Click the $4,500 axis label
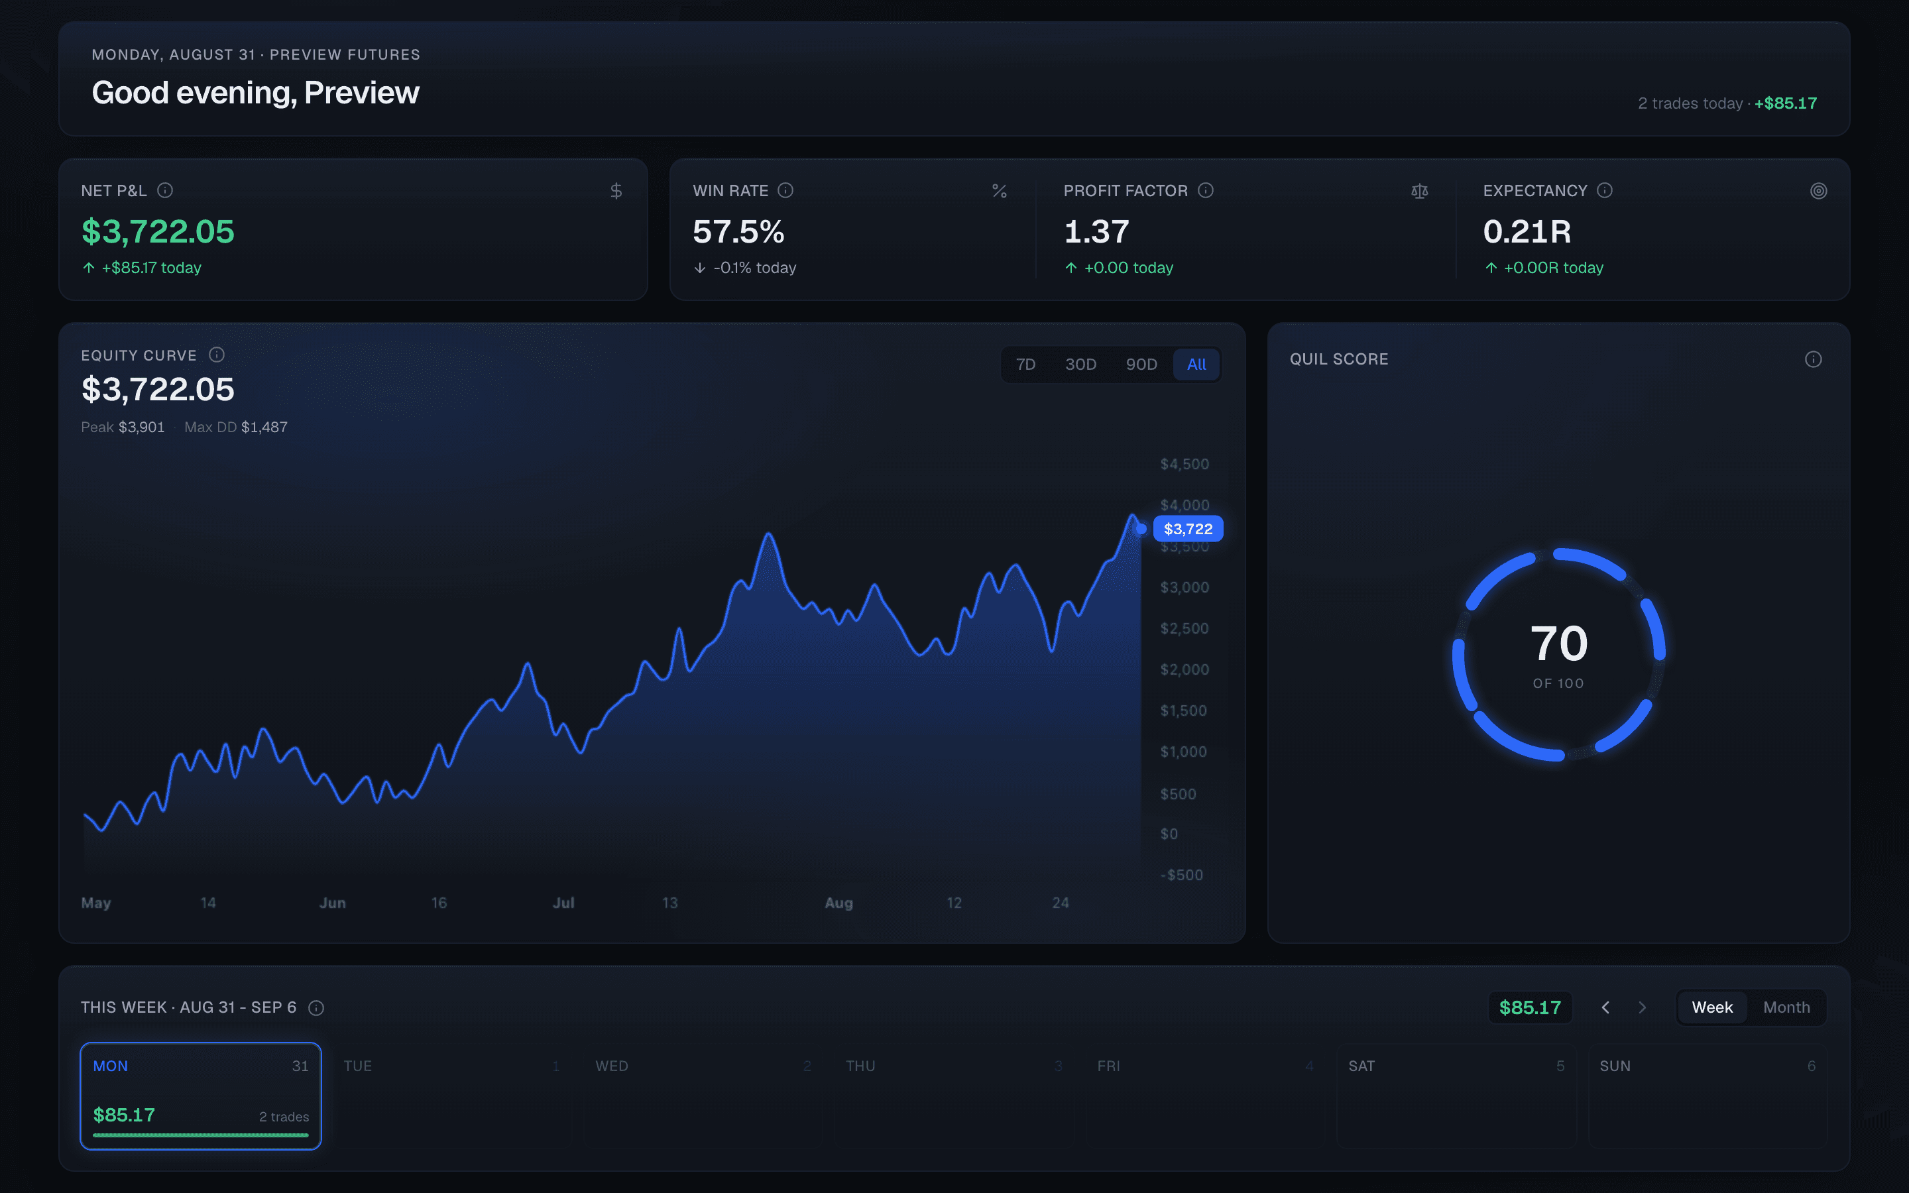Screen dimensions: 1909x1193 pyautogui.click(x=1184, y=464)
